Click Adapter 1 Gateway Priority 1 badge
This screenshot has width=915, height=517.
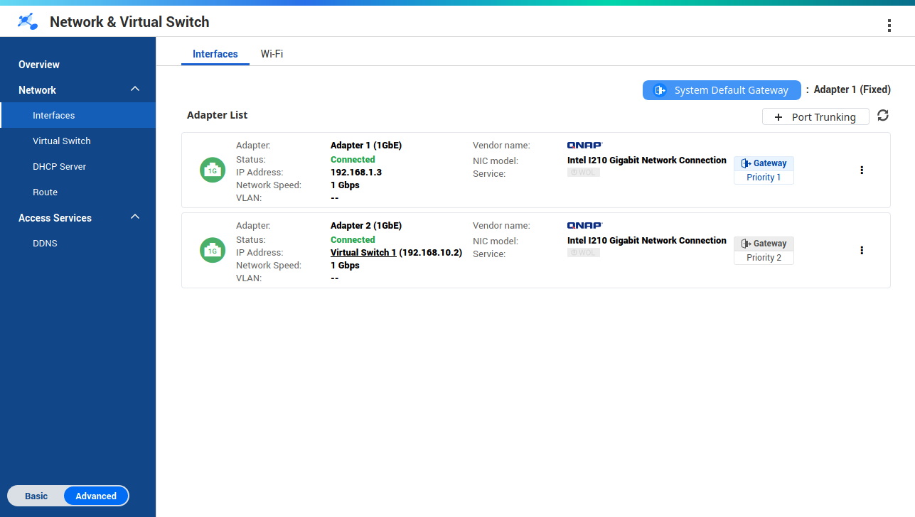764,170
